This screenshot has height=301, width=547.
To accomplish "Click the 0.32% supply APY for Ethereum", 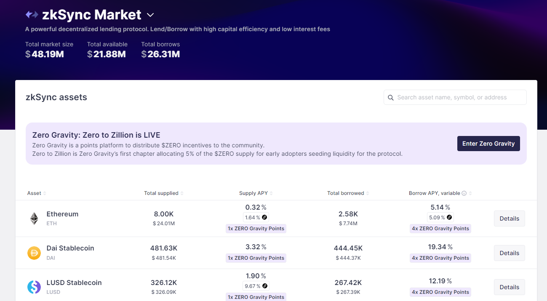I will click(256, 207).
